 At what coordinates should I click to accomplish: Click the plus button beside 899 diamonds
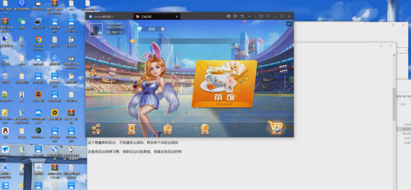point(163,29)
